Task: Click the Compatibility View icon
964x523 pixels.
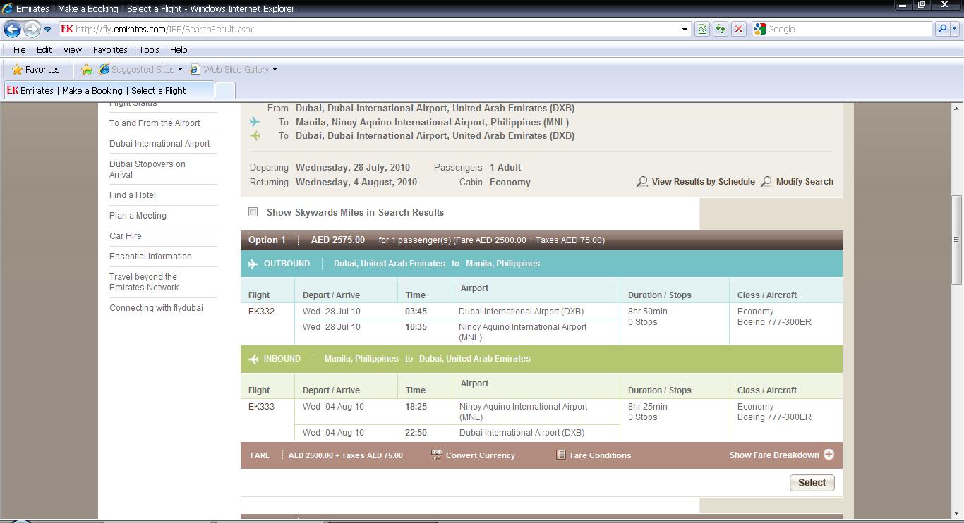Action: (x=702, y=29)
